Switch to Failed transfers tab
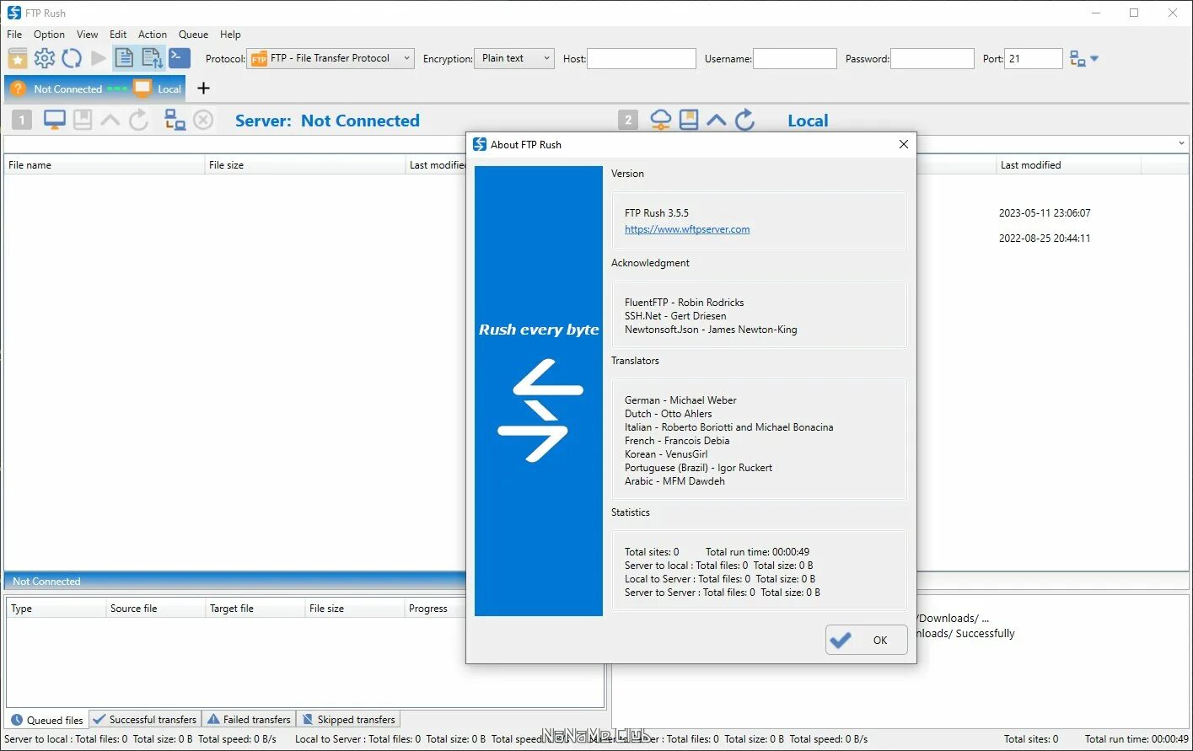Screen dimensions: 1193x751 click(x=250, y=720)
